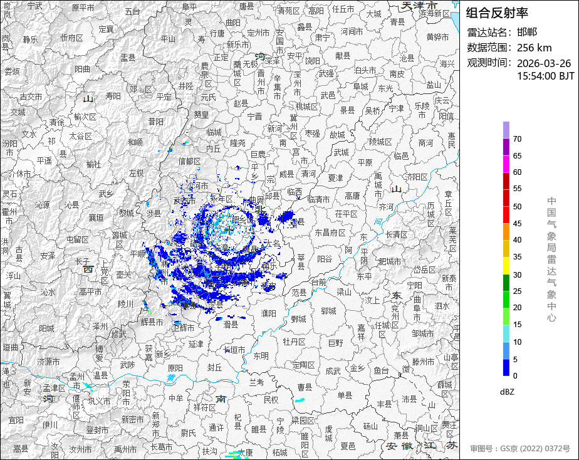Click the 太谷区 map label
The width and height of the screenshot is (579, 460).
pyautogui.click(x=80, y=136)
